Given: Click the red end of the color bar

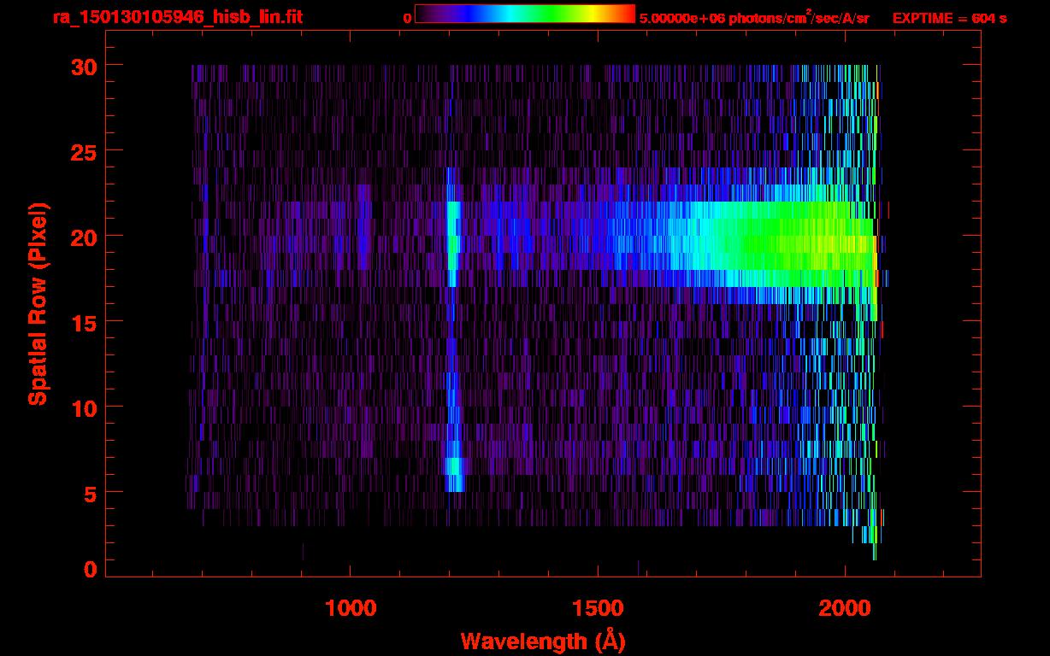Looking at the screenshot, I should click(x=626, y=14).
